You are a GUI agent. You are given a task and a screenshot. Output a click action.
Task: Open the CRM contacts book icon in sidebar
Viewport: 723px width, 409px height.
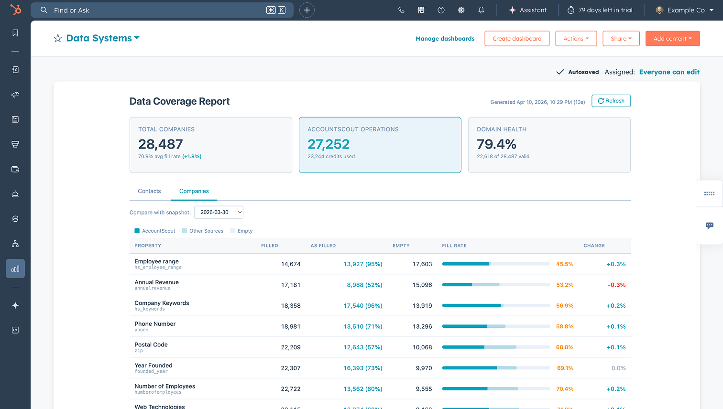(15, 69)
